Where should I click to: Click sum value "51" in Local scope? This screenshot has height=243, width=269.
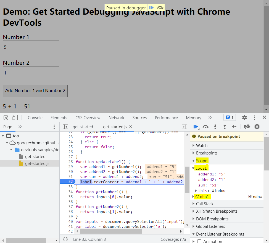[x=214, y=185]
